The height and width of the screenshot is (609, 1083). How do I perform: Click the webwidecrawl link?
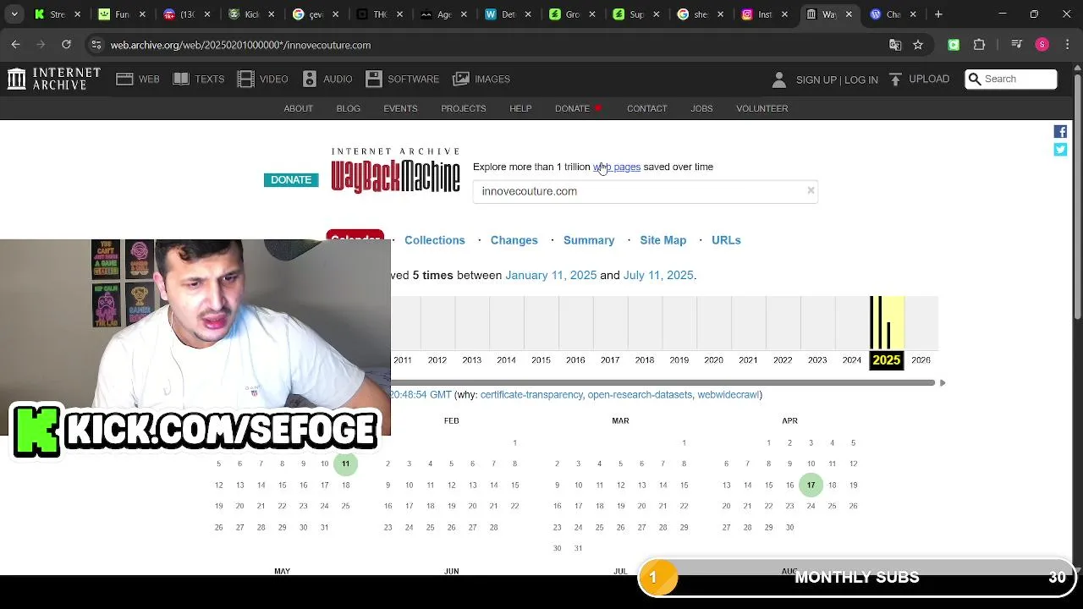[728, 395]
